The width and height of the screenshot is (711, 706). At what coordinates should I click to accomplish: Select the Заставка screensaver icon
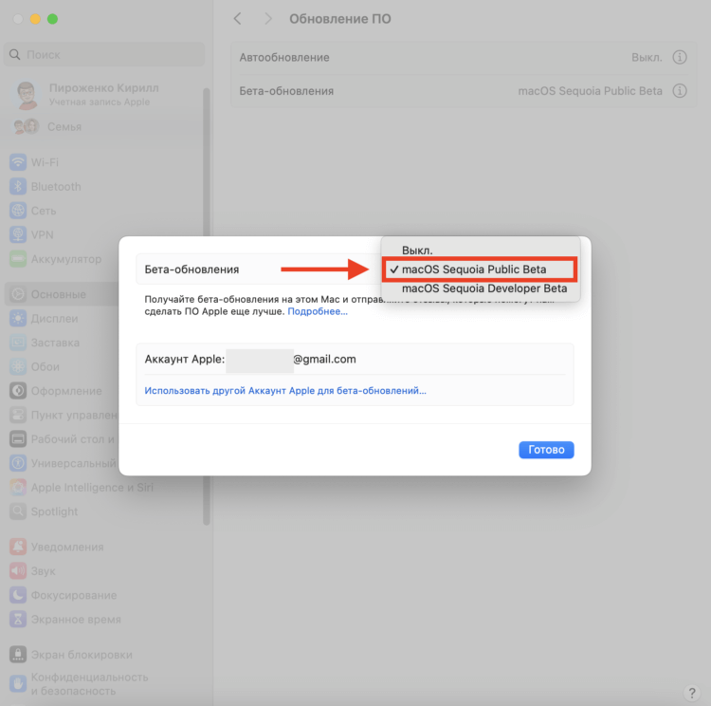pyautogui.click(x=18, y=343)
